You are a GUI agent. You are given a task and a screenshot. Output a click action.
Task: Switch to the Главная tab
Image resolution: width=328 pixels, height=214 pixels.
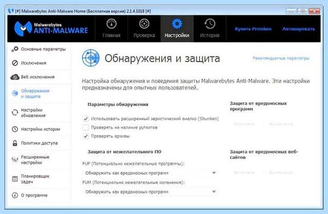112,28
